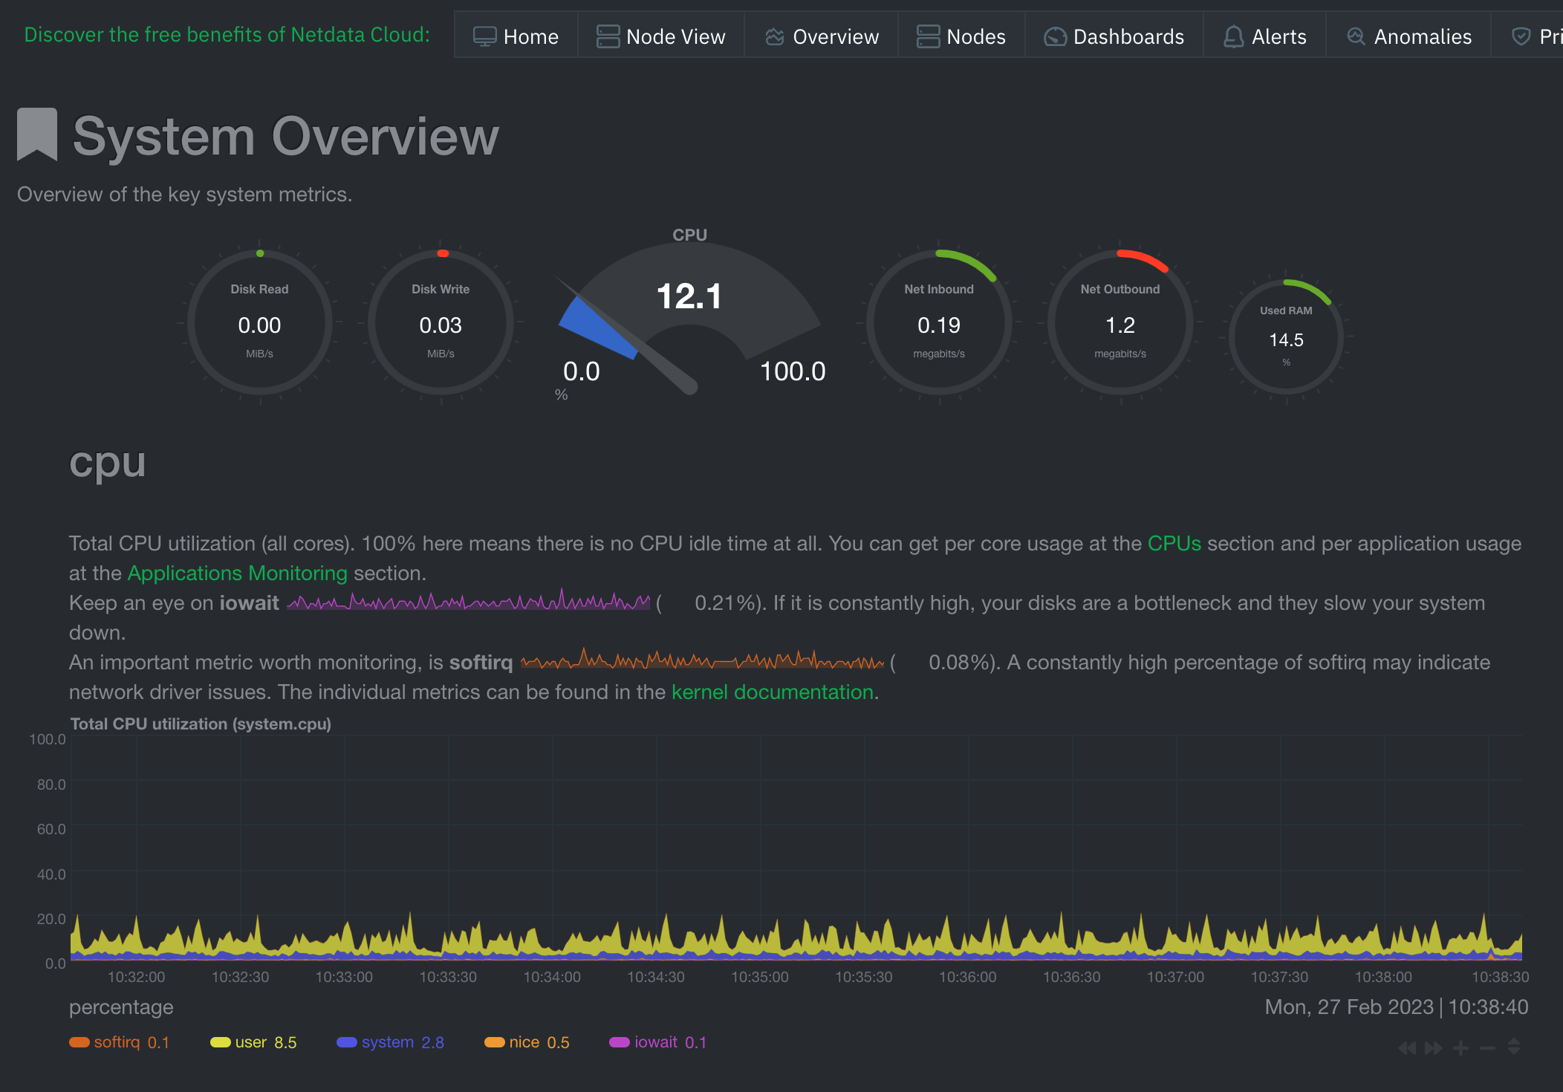Viewport: 1563px width, 1092px height.
Task: Click the blue system color swatch in the legend
Action: point(346,1042)
